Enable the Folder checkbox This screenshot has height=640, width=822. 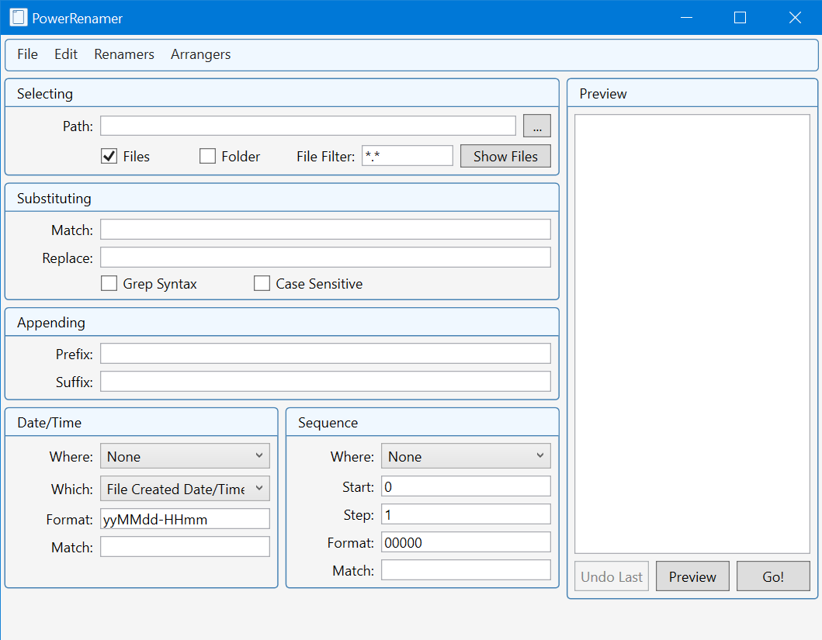point(207,156)
